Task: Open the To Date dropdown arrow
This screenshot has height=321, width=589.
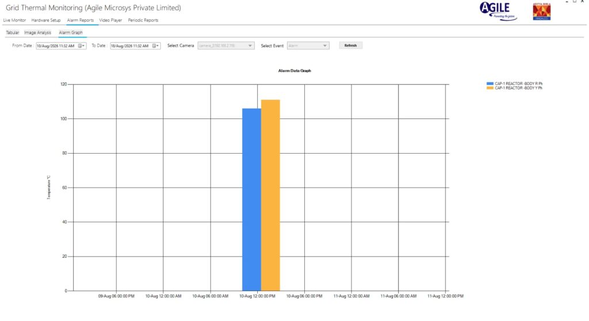Action: 158,46
